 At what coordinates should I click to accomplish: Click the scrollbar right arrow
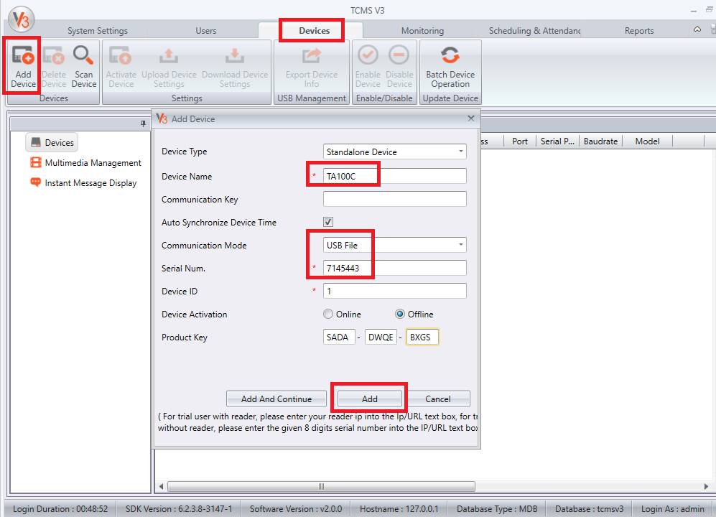[706, 486]
